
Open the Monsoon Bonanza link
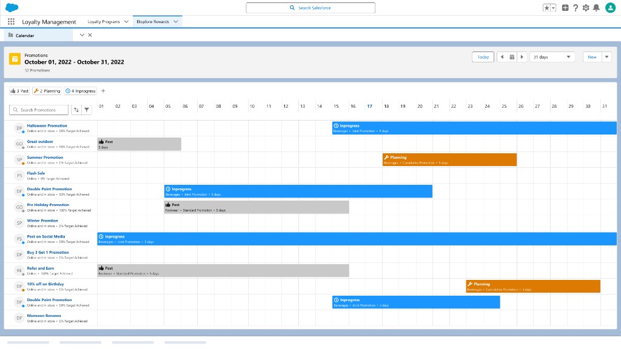point(44,316)
